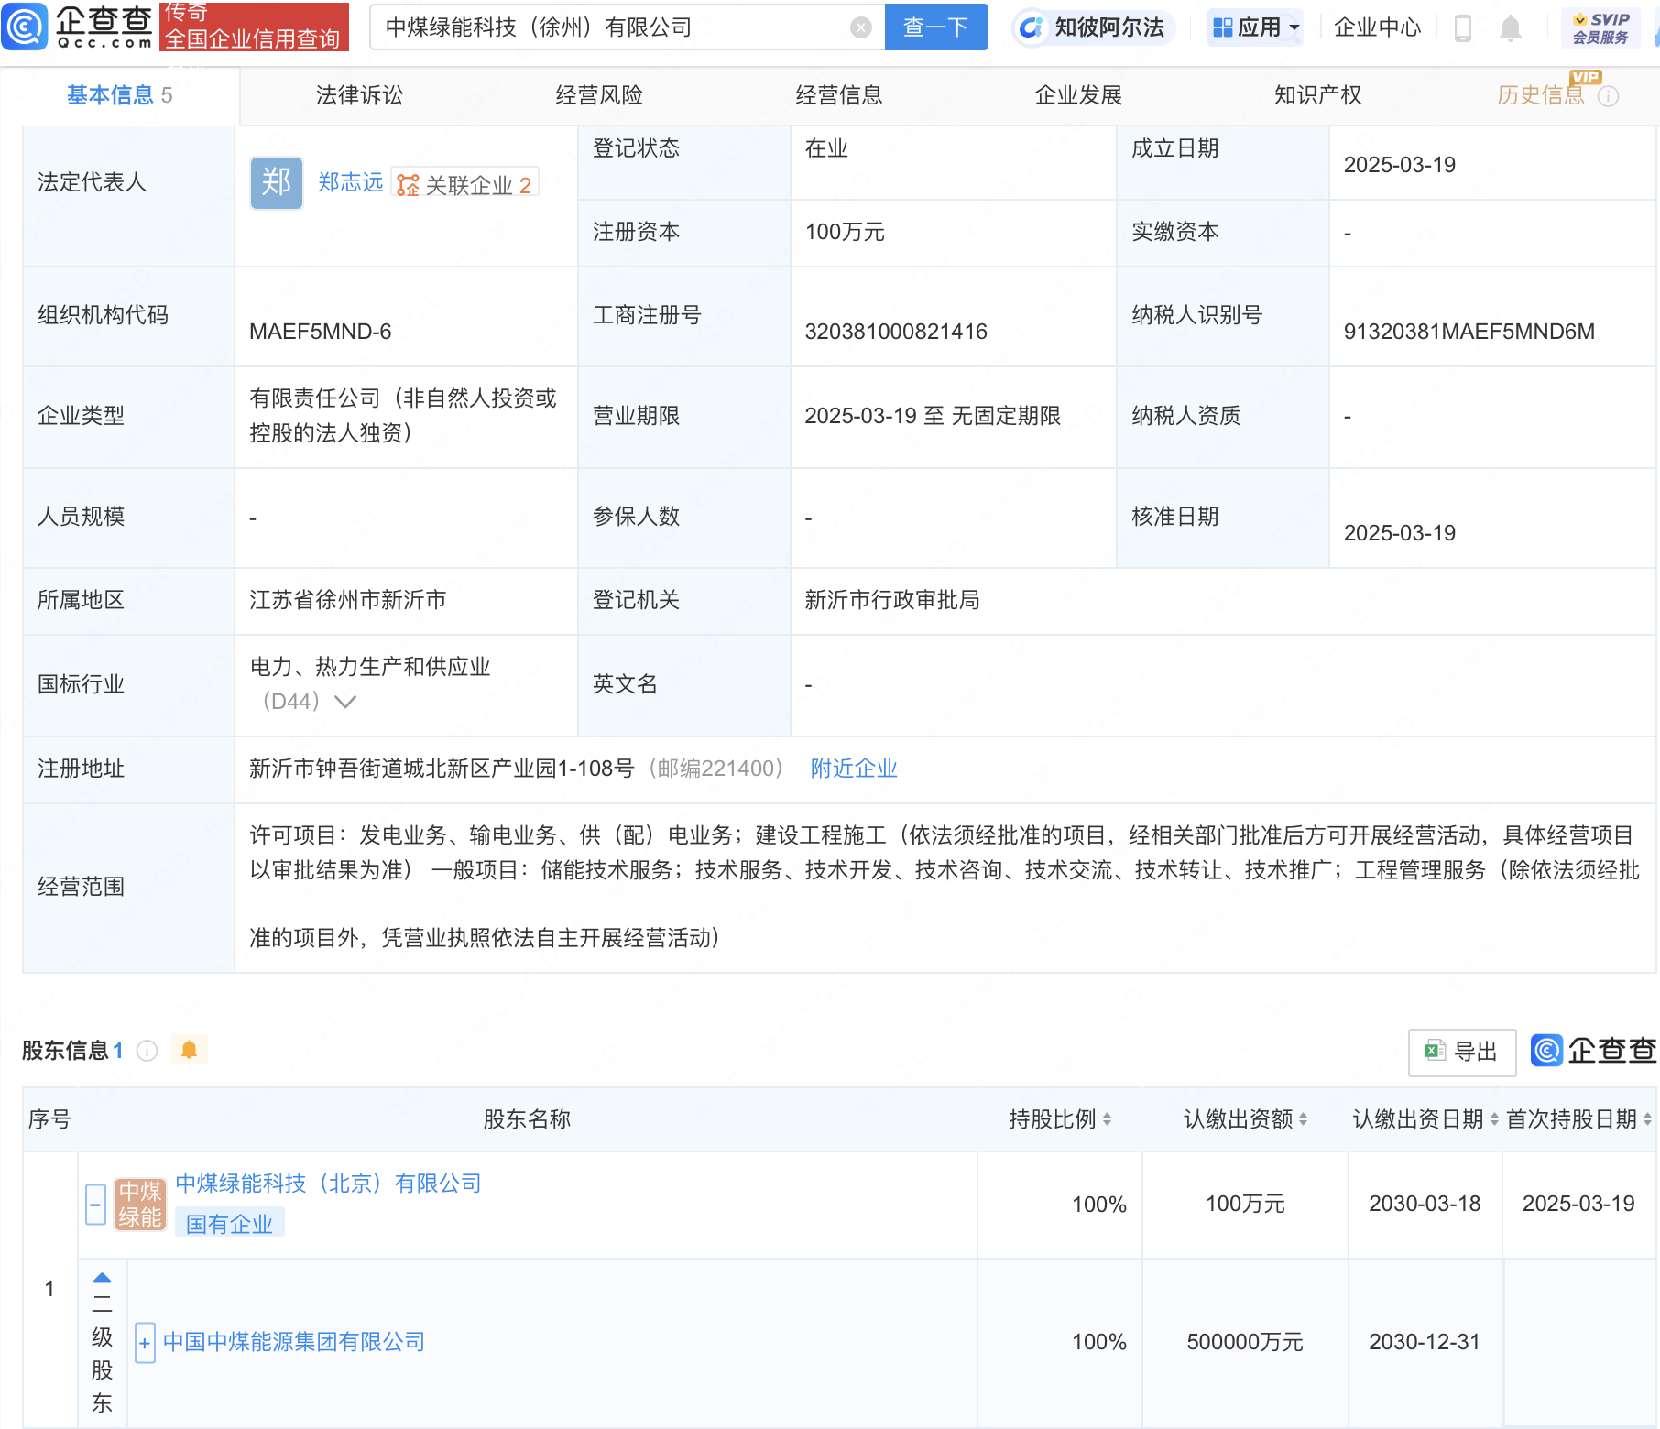
Task: Open 历史信息 VIP tab
Action: (1541, 95)
